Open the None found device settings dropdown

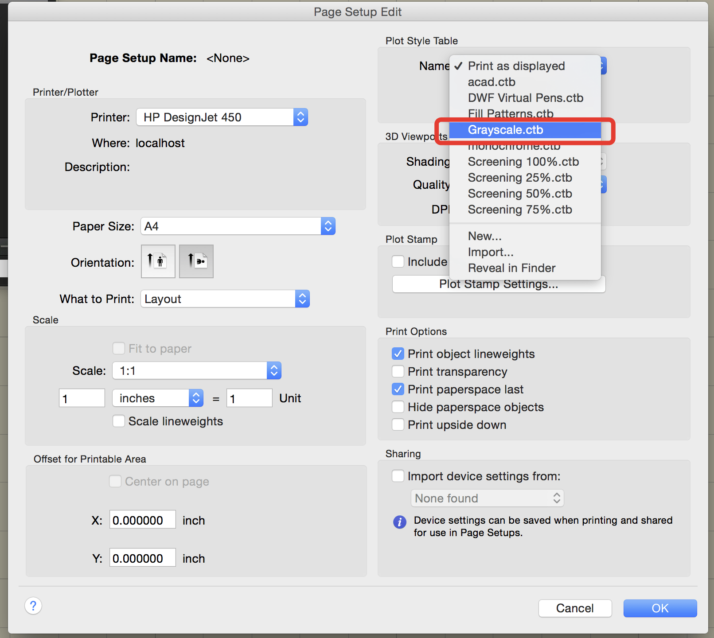pos(487,498)
